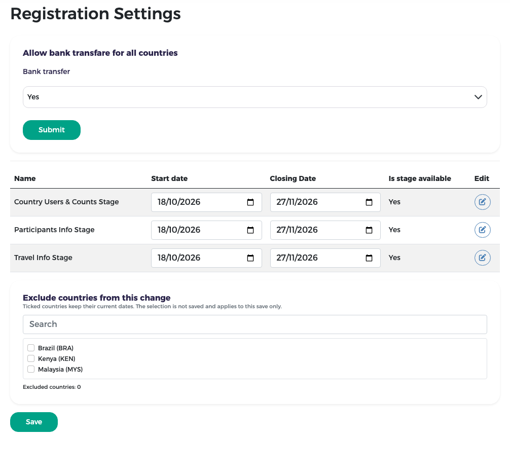Click the 'Country Users & Counts Stage' name
Screen dimensions: 510x473
point(66,202)
